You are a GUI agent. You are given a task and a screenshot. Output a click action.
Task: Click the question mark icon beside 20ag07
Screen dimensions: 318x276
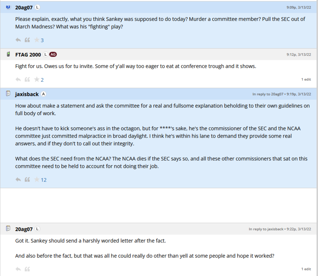pos(8,7)
